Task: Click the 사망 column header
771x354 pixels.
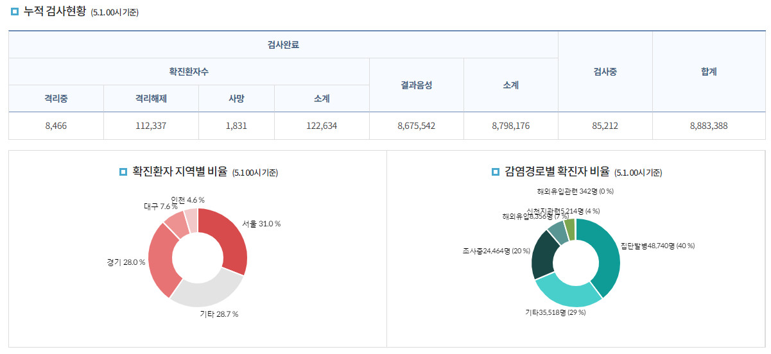Action: click(236, 99)
